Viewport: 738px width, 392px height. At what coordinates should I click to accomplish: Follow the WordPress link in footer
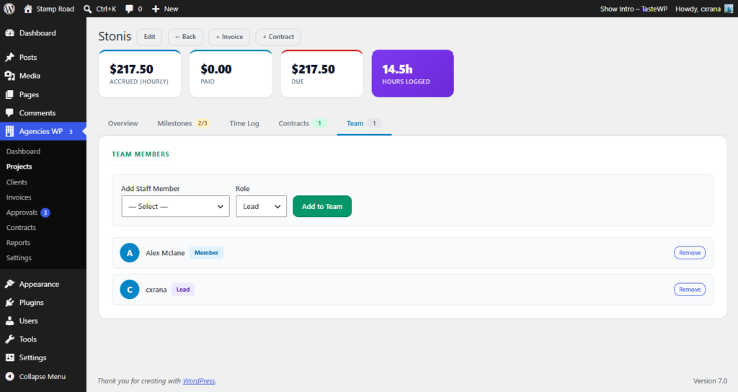pyautogui.click(x=199, y=380)
